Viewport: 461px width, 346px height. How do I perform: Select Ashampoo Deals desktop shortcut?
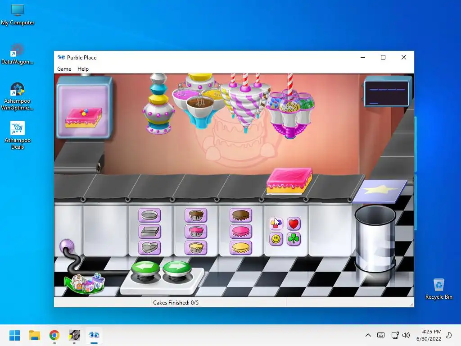[18, 135]
